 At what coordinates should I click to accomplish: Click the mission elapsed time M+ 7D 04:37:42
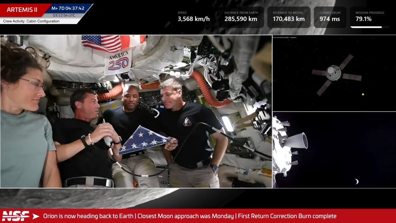(x=68, y=8)
